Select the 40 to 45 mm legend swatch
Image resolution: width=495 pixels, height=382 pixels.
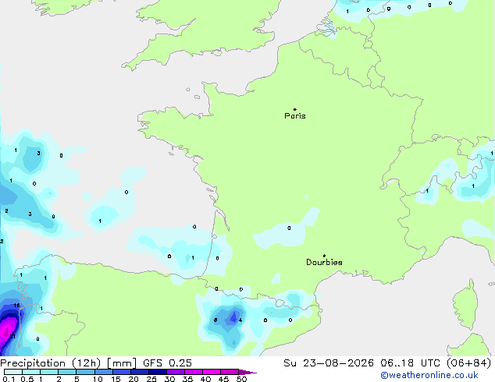[212, 372]
